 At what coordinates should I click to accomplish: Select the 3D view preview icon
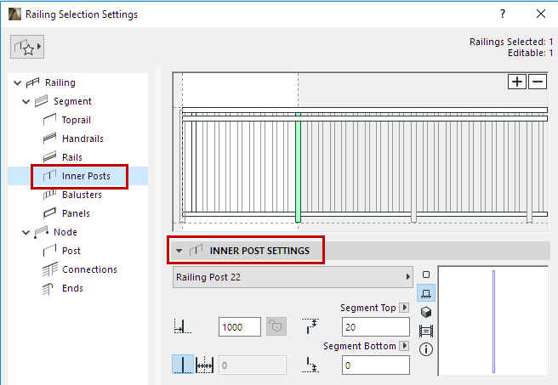(426, 312)
